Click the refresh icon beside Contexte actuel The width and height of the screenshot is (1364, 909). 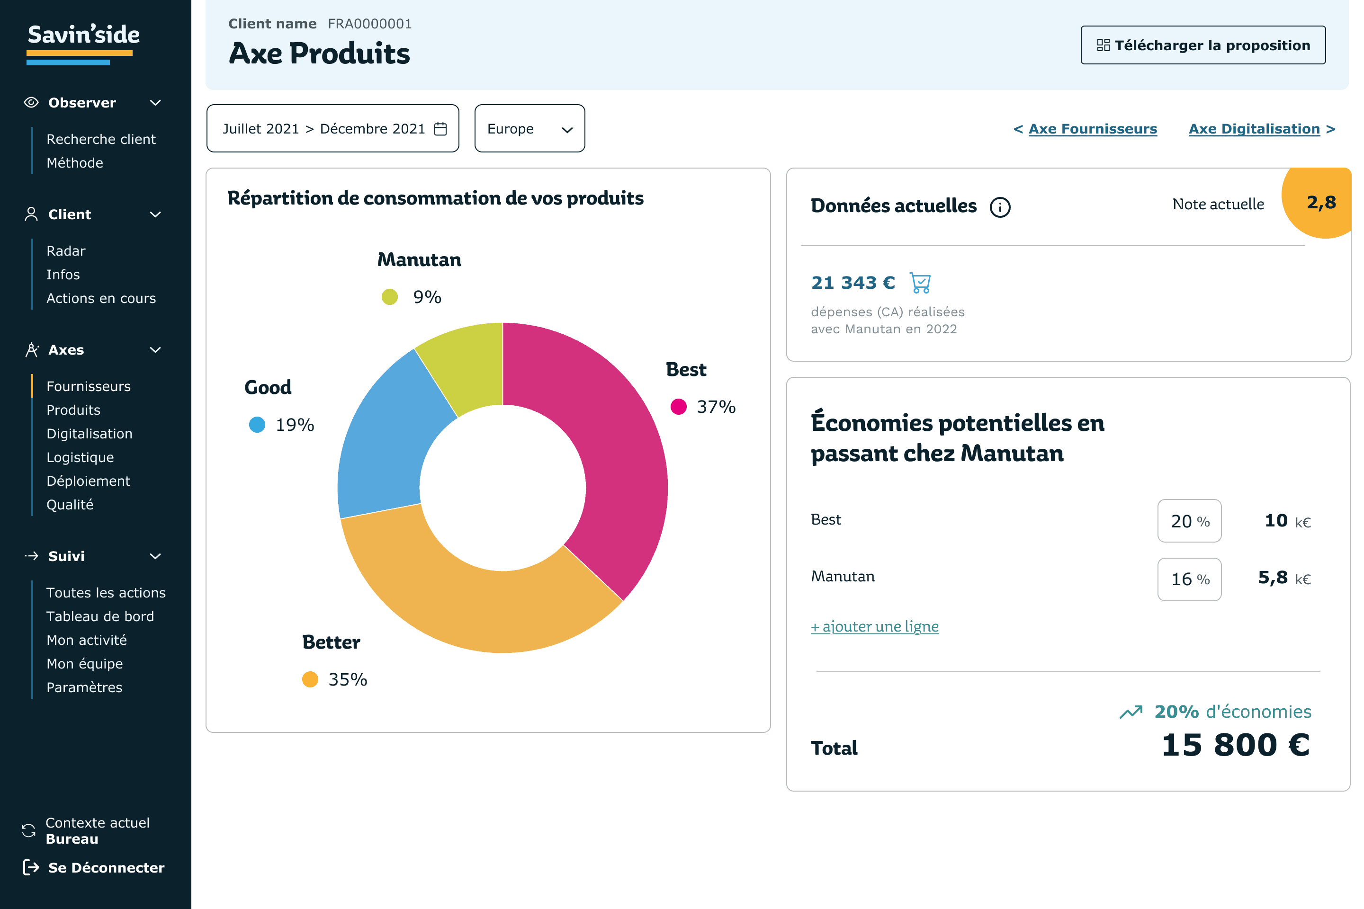point(28,830)
